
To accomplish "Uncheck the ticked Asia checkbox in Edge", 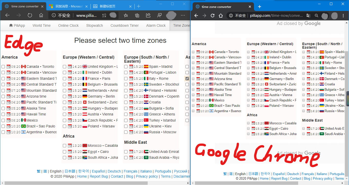I will pos(187,78).
